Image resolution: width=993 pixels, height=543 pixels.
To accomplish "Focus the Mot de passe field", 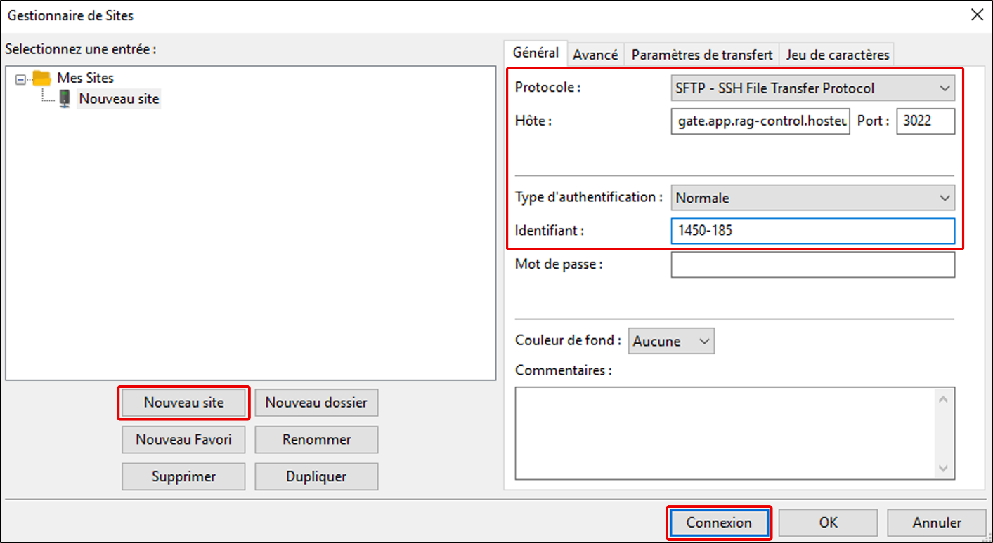I will [812, 264].
